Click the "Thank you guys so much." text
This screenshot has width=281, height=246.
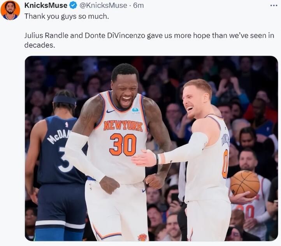[67, 16]
